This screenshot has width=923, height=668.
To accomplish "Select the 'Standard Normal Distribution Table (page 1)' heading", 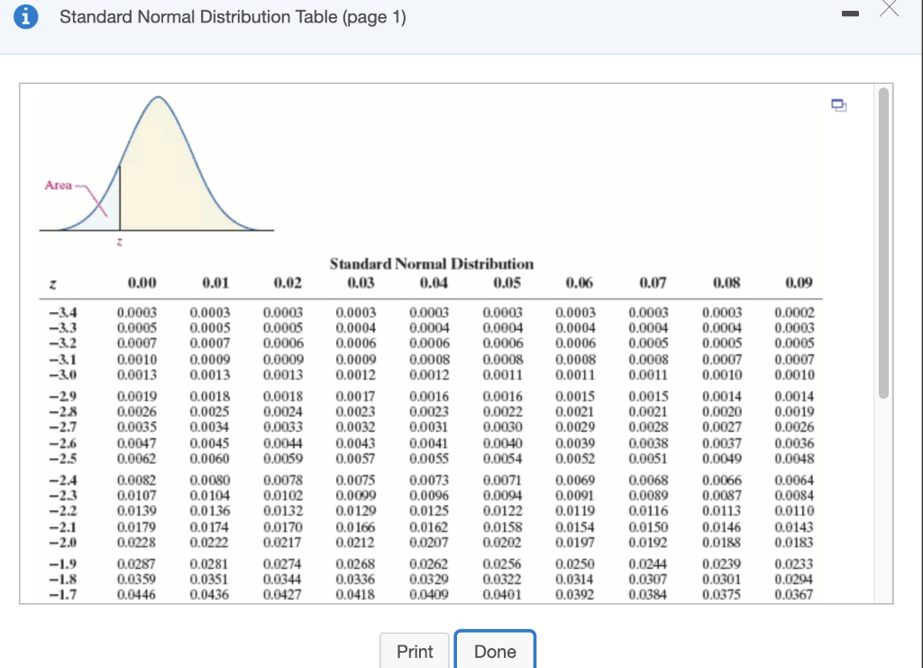I will [233, 16].
